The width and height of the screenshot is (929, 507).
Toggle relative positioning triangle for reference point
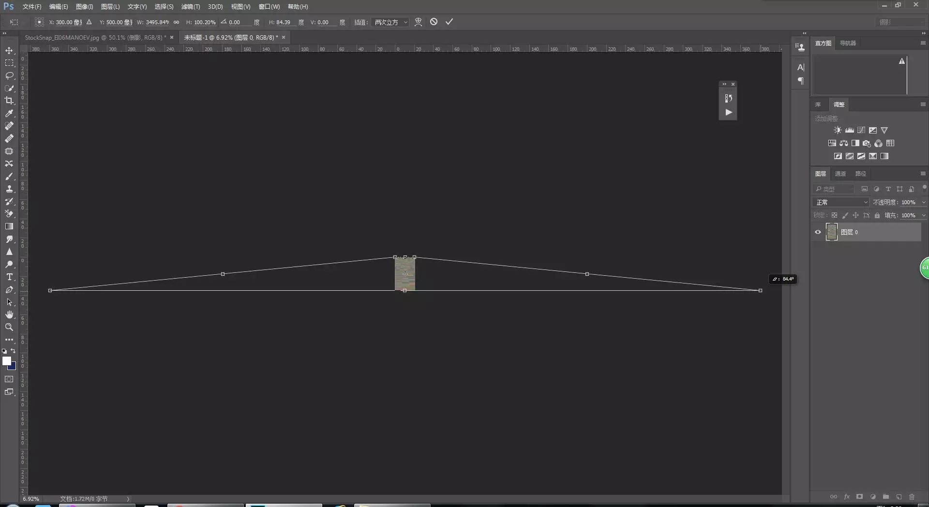(x=89, y=22)
